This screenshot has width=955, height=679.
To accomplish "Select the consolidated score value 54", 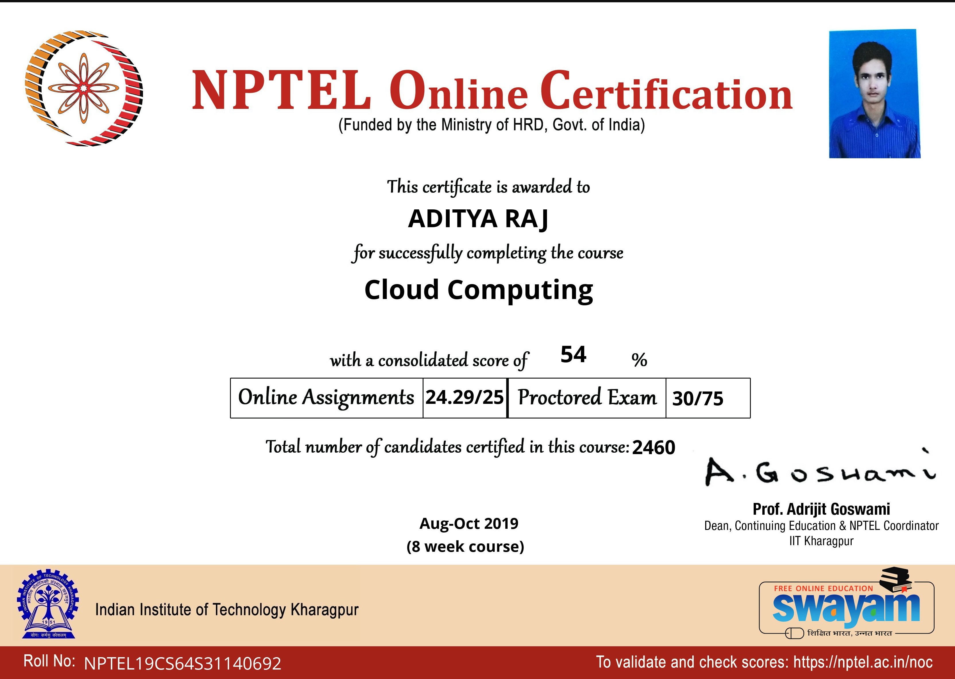I will (573, 354).
